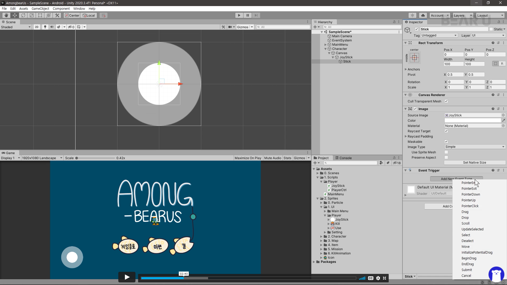
Task: Toggle the Static checkbox
Action: click(x=491, y=29)
